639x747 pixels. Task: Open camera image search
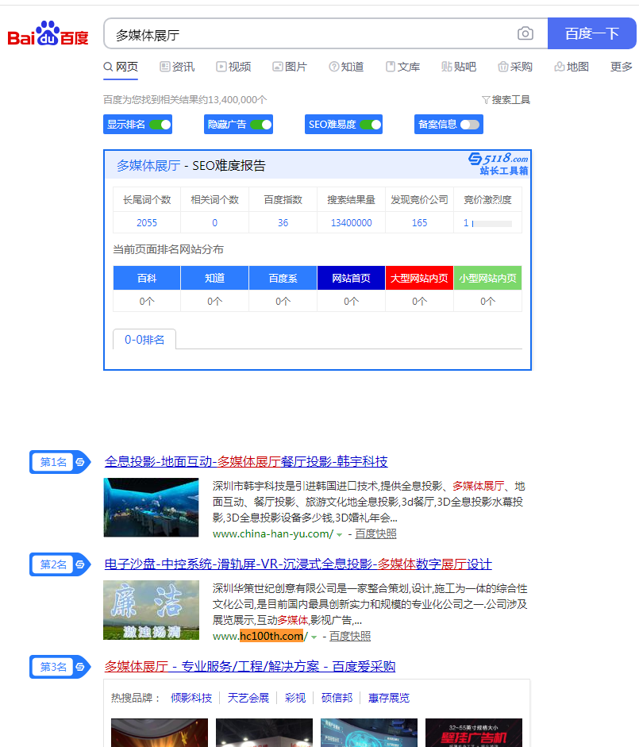point(525,33)
